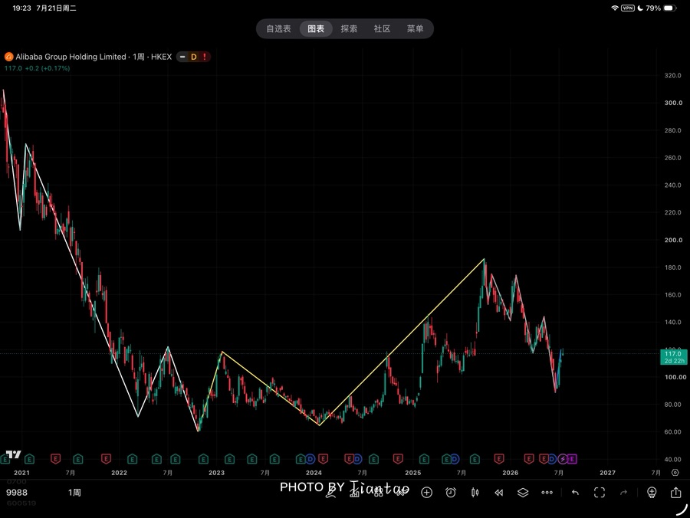Image resolution: width=690 pixels, height=518 pixels.
Task: Open the three-dot more options menu
Action: [547, 493]
